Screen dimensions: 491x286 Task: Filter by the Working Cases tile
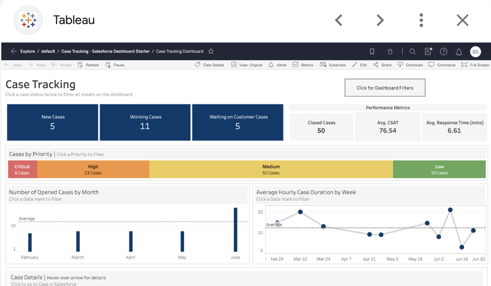[x=145, y=122]
